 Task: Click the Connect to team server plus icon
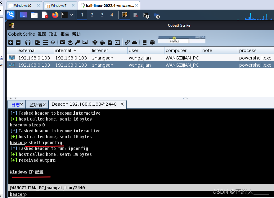[11, 42]
